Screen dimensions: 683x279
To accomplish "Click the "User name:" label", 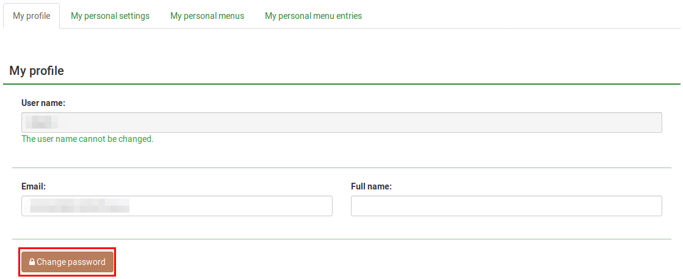I will pos(43,103).
